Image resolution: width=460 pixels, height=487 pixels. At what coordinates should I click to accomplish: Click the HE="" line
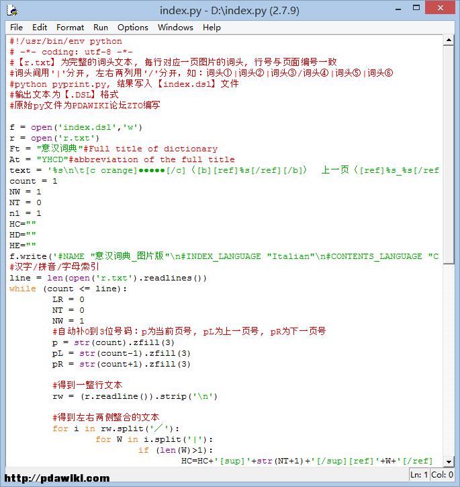(23, 246)
